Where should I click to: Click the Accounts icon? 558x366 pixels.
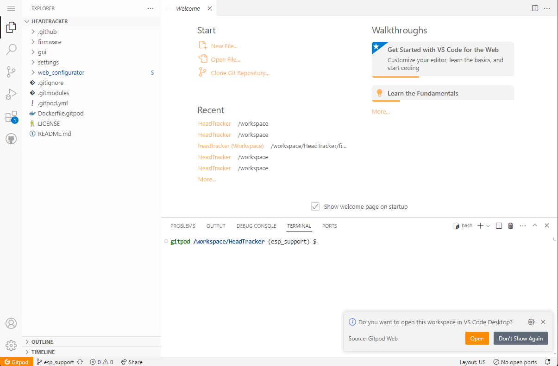tap(11, 323)
